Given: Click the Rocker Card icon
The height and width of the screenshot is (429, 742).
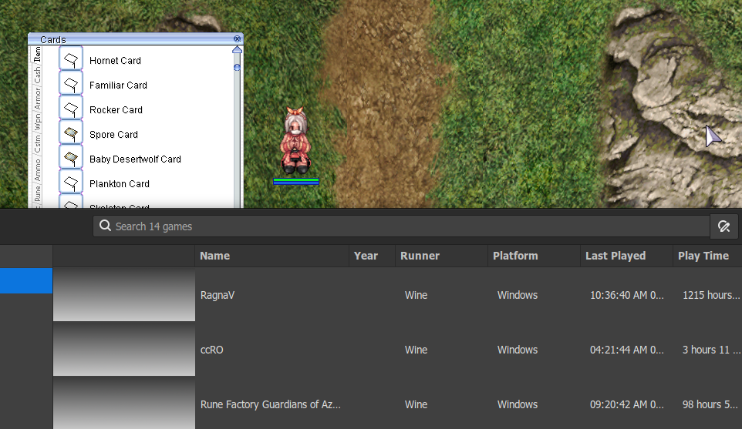Looking at the screenshot, I should click(x=71, y=109).
